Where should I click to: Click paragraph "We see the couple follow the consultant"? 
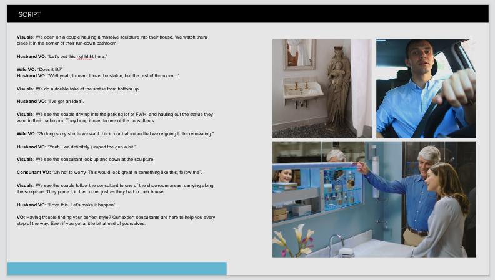115,189
